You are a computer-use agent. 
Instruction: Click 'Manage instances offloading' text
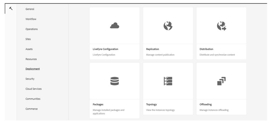214,110
